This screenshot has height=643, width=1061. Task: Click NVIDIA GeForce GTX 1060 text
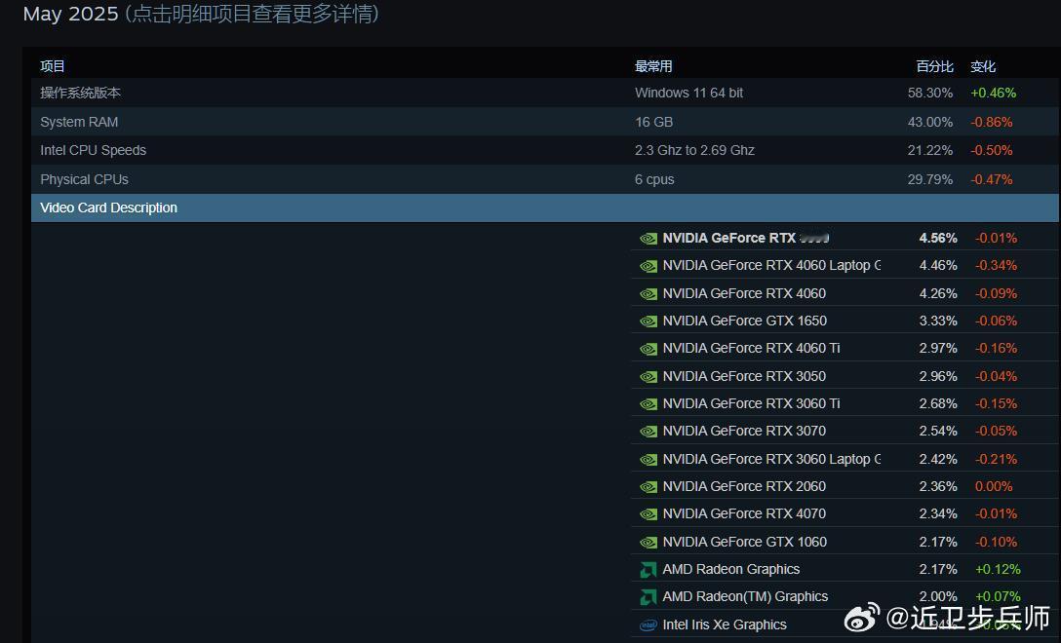745,542
